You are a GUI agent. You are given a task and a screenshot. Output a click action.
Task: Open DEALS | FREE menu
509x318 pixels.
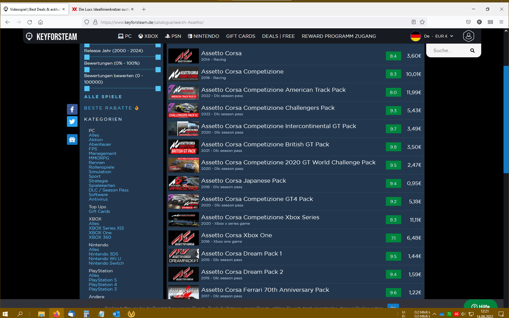[278, 36]
